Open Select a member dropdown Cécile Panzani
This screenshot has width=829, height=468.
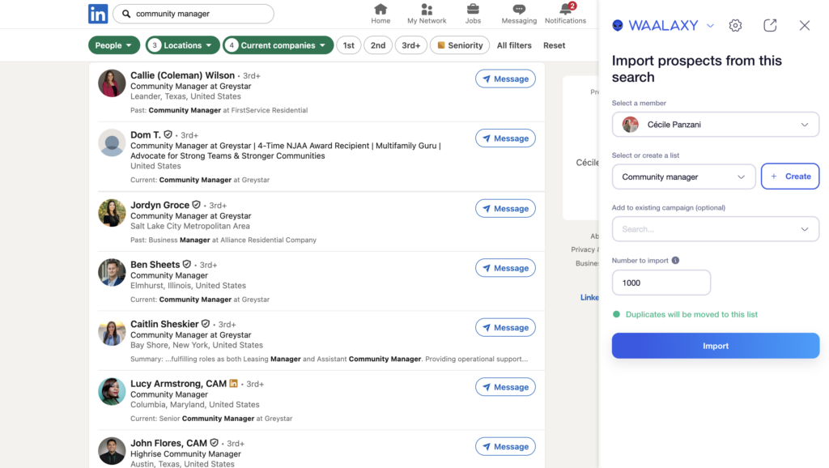[716, 125]
